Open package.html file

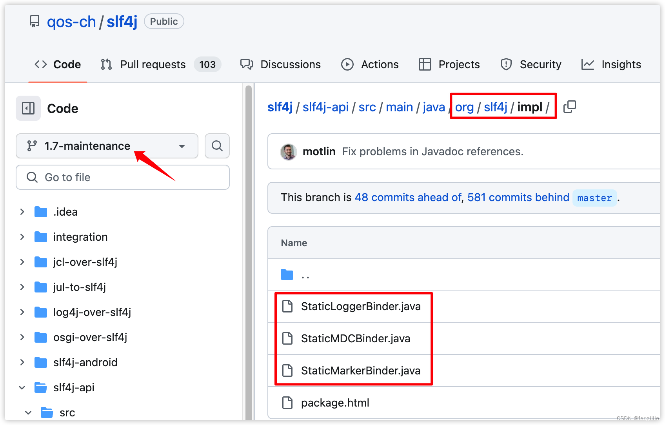point(335,403)
